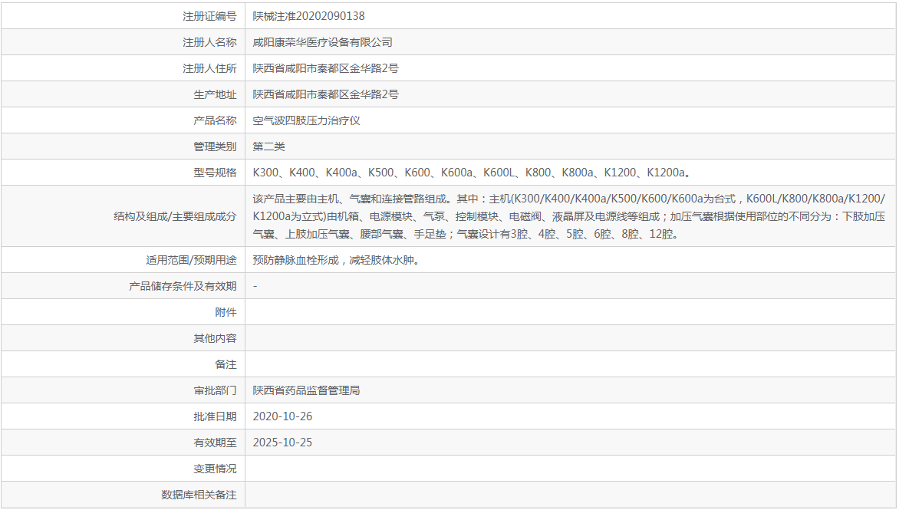899x510 pixels.
Task: Click the management category value 第二类
Action: pyautogui.click(x=269, y=146)
